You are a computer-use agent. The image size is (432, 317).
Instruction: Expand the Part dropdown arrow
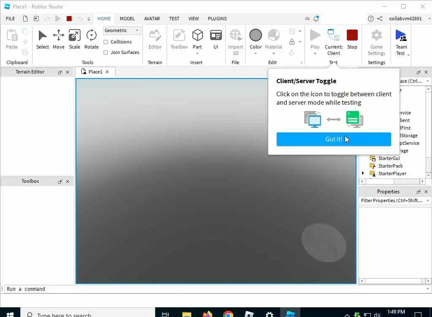pos(197,54)
